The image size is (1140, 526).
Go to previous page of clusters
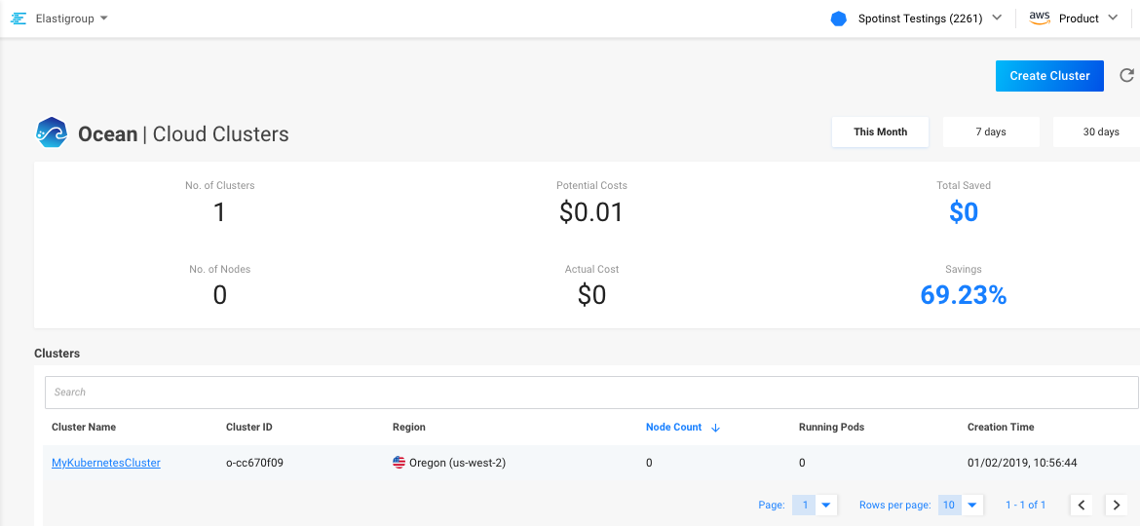[1081, 505]
